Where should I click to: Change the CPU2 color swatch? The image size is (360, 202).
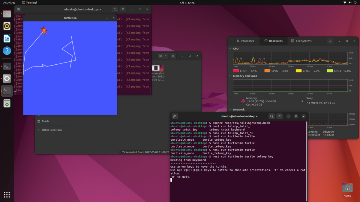267,71
